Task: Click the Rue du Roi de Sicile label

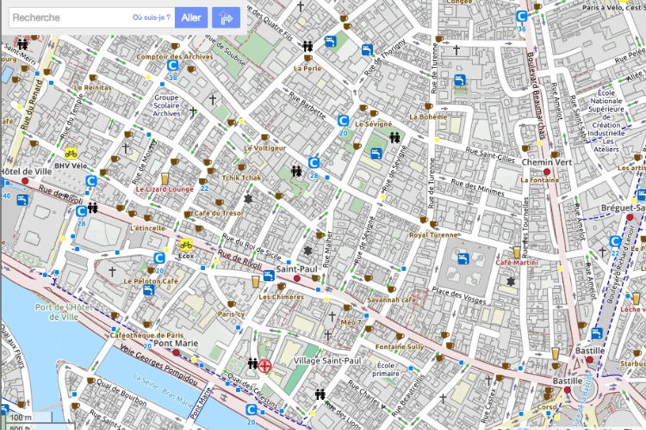Action: tap(251, 247)
